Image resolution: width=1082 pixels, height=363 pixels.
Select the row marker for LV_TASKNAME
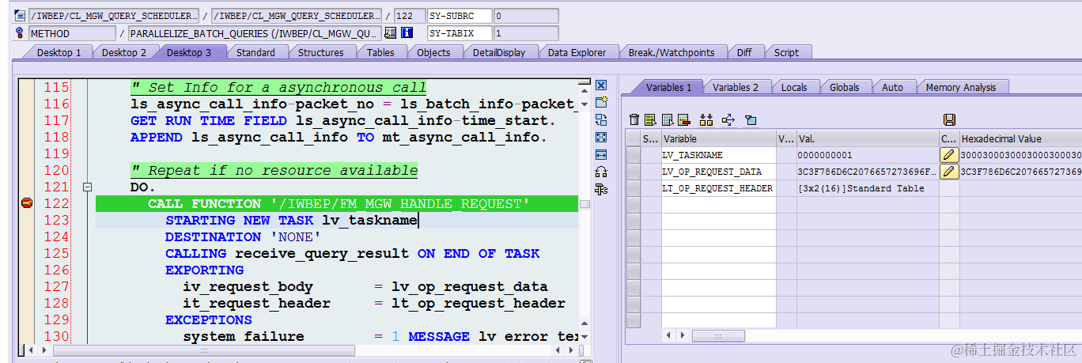[x=634, y=155]
